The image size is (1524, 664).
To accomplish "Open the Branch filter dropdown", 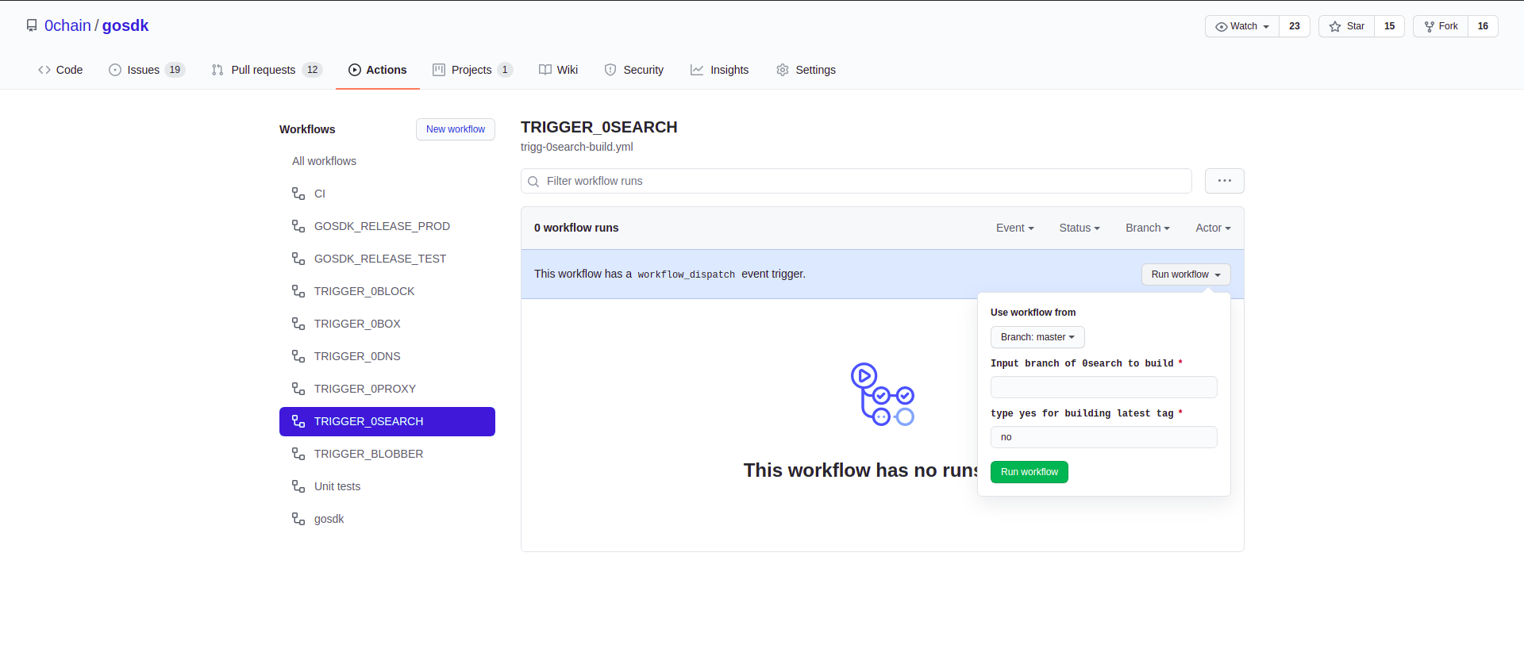I will click(1148, 228).
